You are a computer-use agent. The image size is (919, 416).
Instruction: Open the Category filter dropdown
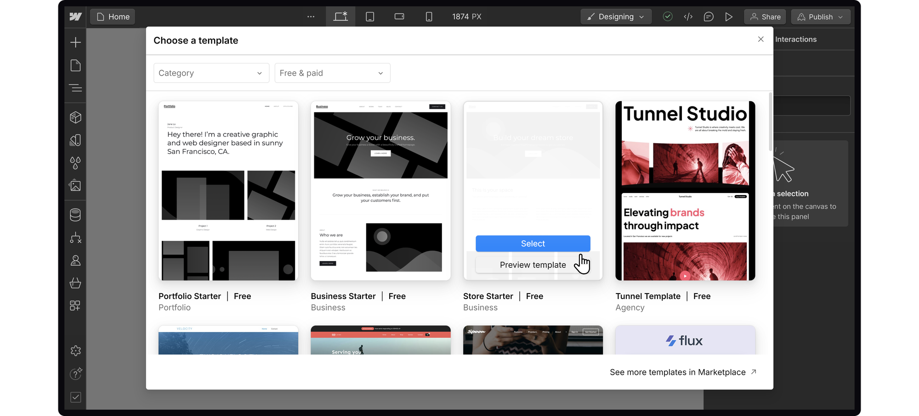(x=211, y=72)
